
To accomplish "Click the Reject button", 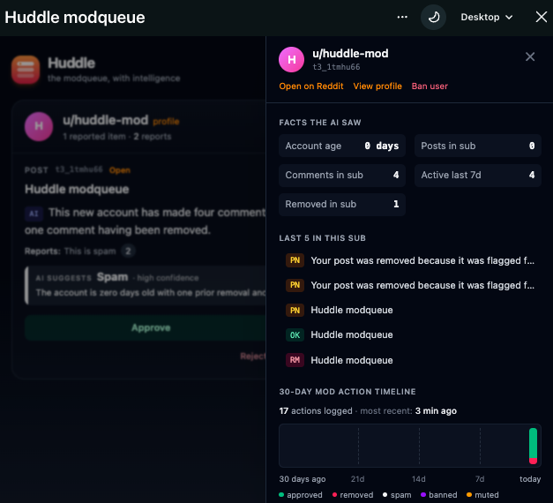I will click(x=253, y=357).
